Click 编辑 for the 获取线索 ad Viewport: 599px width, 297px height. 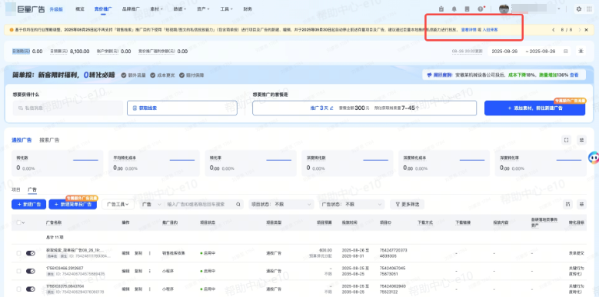pyautogui.click(x=125, y=253)
